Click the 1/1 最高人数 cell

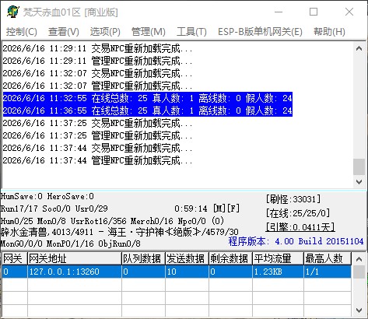pos(328,272)
